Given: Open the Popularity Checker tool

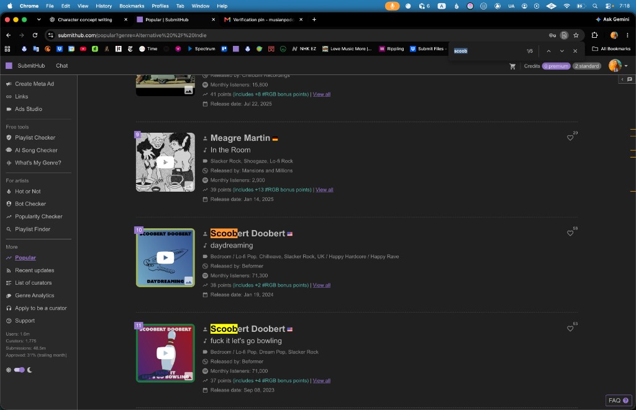Looking at the screenshot, I should 39,216.
